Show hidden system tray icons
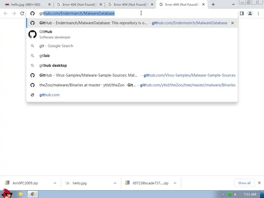The height and width of the screenshot is (198, 264). coord(223,194)
